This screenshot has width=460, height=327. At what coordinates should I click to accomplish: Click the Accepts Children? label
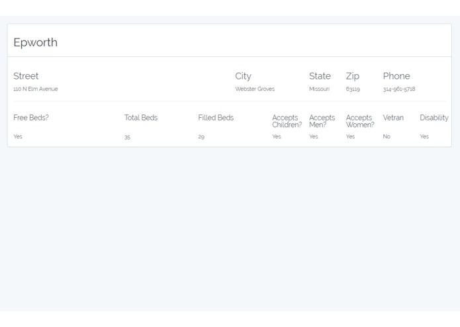[287, 121]
